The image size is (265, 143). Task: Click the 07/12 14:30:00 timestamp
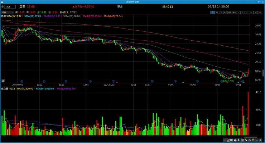218,6
